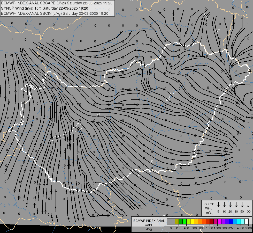253x233 pixels.
Task: Click the 2000 tick label on CAPE scale
Action: [x=225, y=228]
